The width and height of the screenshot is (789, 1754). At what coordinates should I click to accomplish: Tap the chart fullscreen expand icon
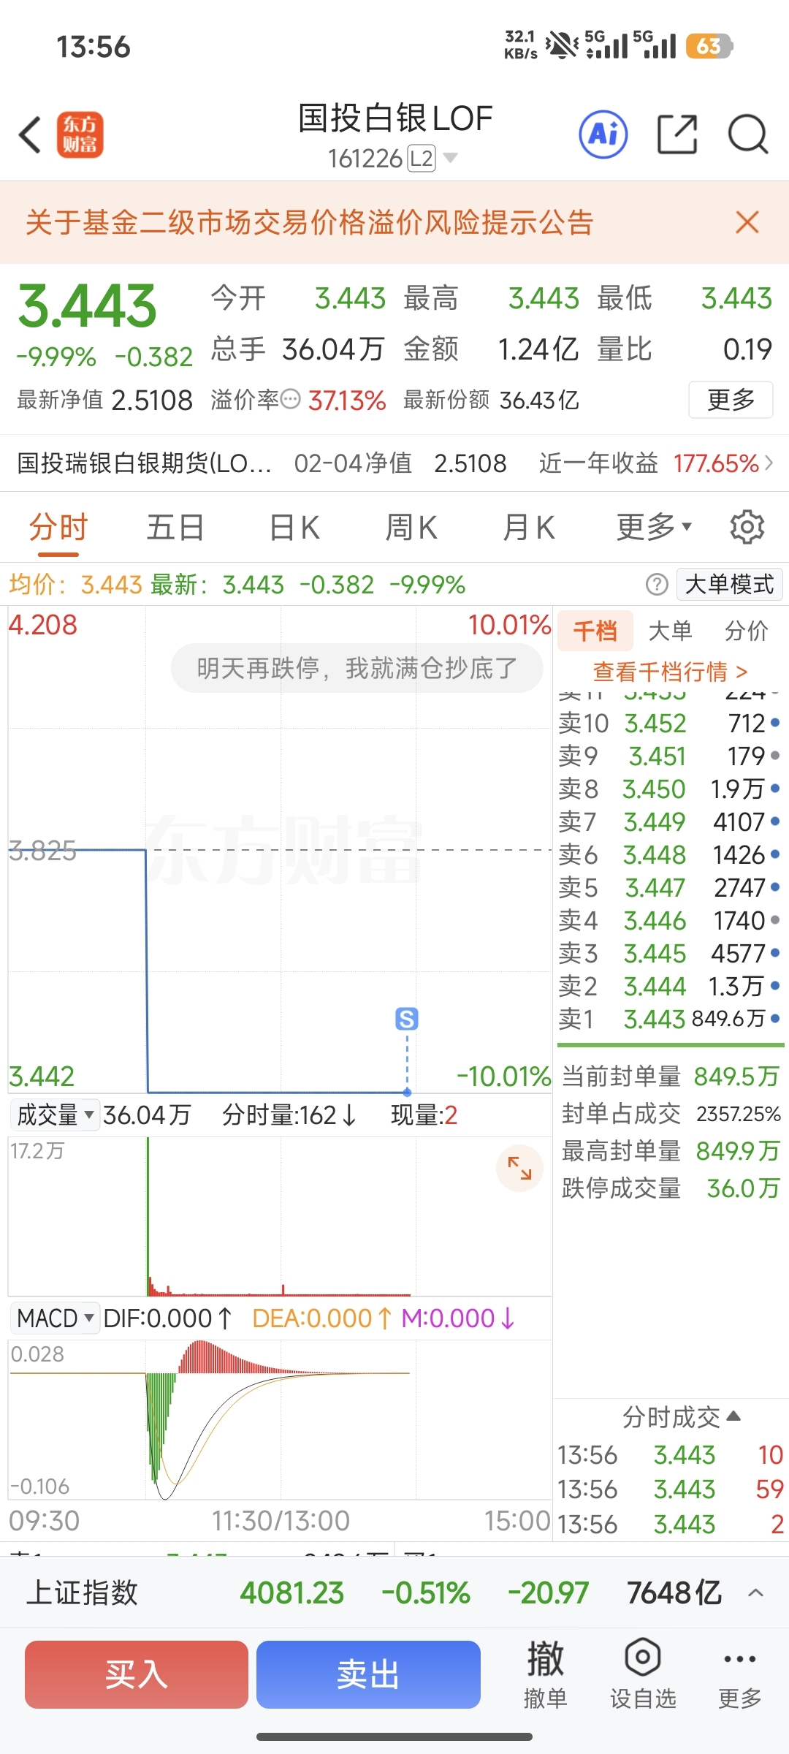coord(519,1168)
